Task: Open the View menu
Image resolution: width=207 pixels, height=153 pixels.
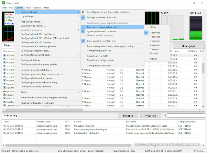Action: pyautogui.click(x=28, y=8)
